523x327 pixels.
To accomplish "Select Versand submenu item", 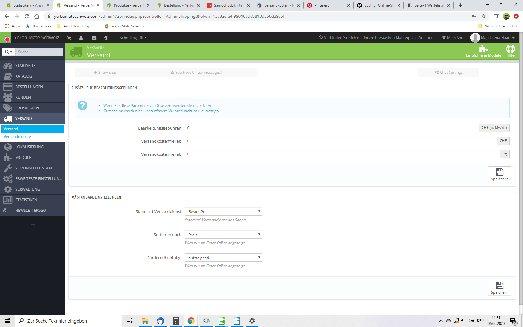I will (x=33, y=129).
